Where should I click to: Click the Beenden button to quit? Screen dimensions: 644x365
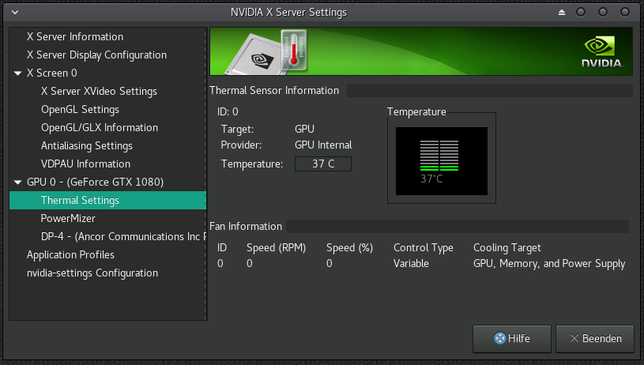(594, 338)
